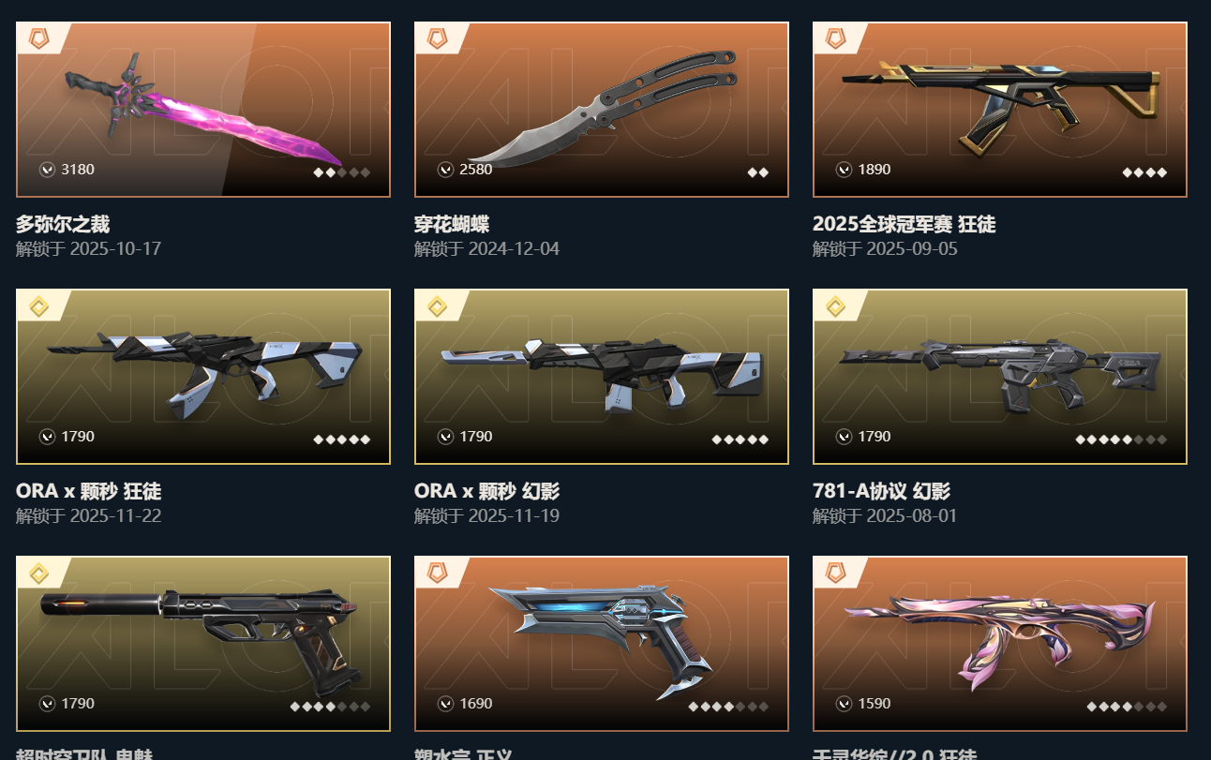Image resolution: width=1211 pixels, height=760 pixels.
Task: Open the pink ornate Vandal skin priced 1590
Action: pos(1000,644)
